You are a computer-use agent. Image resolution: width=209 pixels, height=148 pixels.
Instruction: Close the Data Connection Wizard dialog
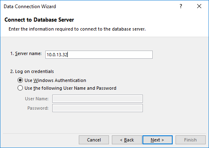pos(199,6)
